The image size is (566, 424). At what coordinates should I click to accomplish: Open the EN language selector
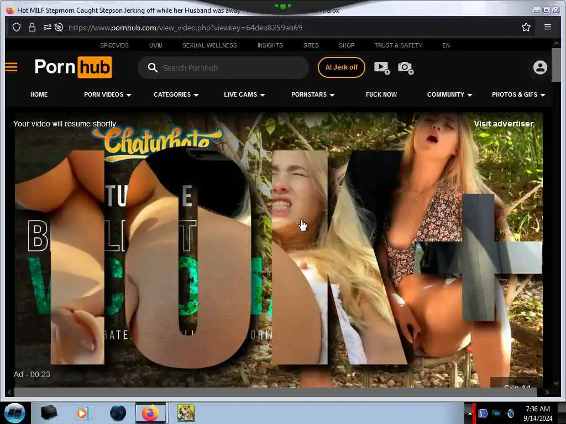[x=446, y=45]
